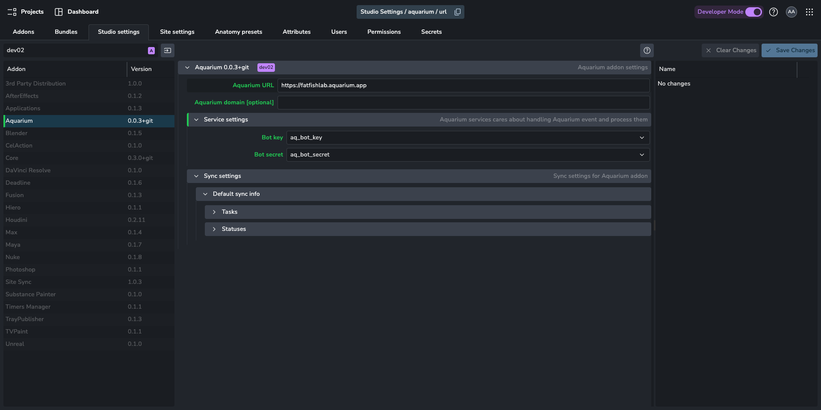The height and width of the screenshot is (410, 821).
Task: Collapse the Default sync info group
Action: (205, 194)
